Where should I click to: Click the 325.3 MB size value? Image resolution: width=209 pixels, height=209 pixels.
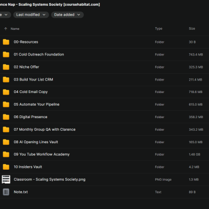[x=196, y=67]
